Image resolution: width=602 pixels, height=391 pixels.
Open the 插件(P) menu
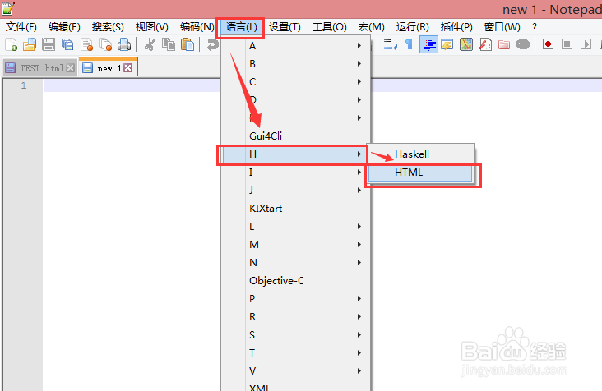[456, 27]
